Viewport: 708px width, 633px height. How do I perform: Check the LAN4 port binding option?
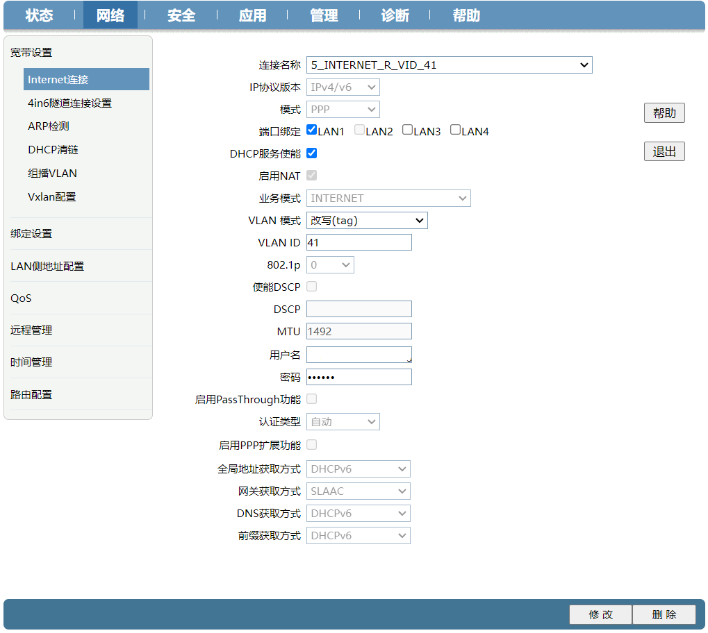(454, 129)
